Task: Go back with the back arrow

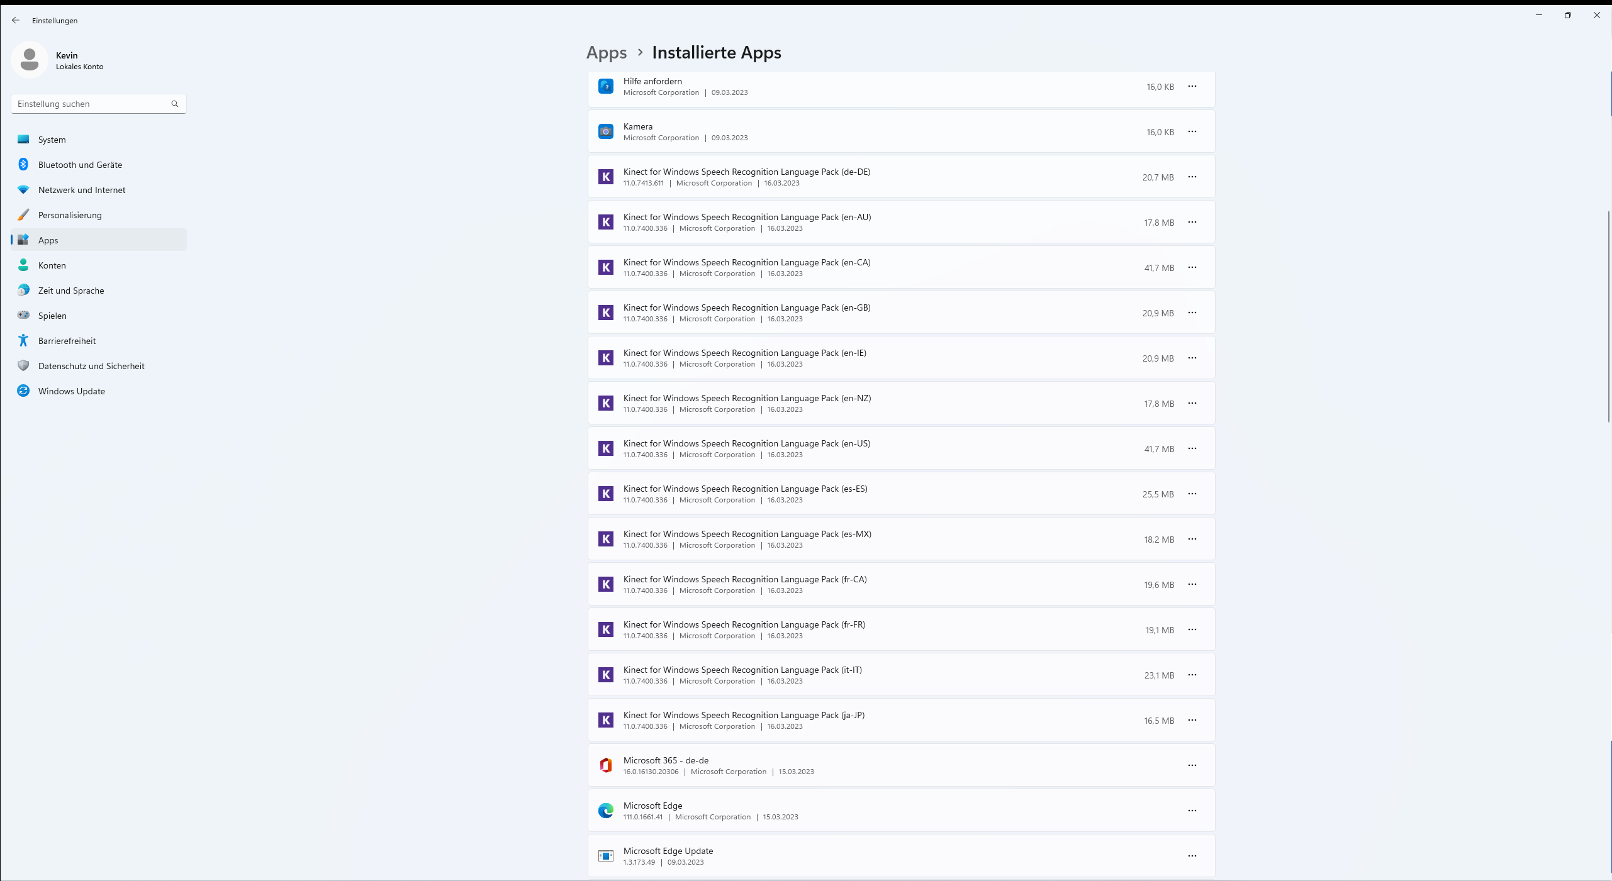Action: [x=16, y=20]
